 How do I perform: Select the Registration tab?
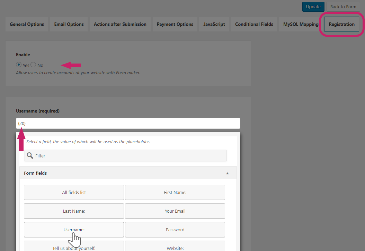tap(342, 24)
